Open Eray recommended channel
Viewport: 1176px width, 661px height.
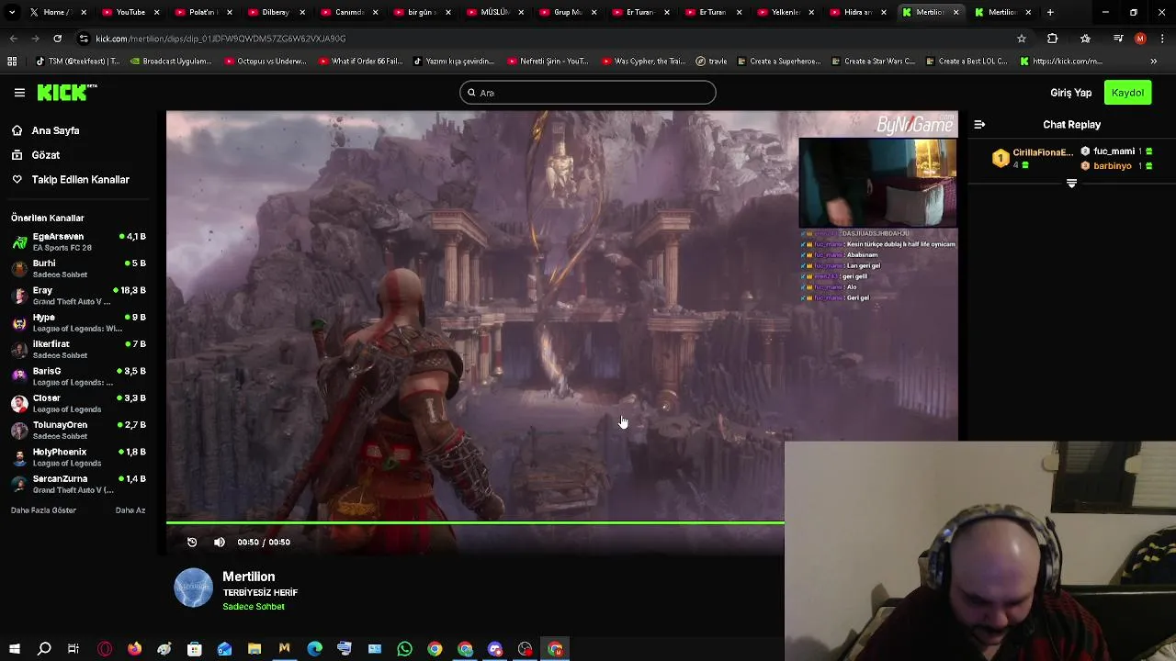click(x=78, y=296)
